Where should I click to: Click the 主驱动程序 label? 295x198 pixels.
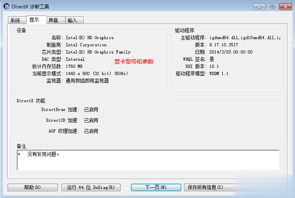tap(193, 38)
